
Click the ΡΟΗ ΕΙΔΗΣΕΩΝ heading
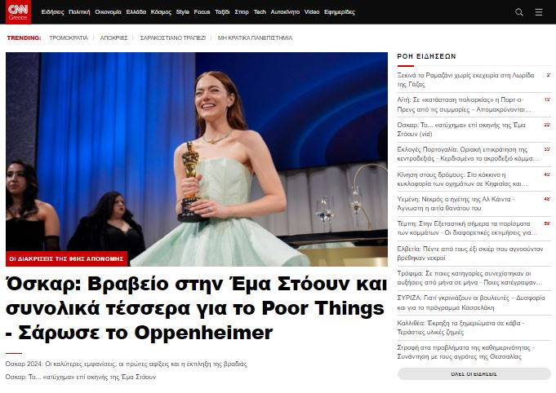(426, 56)
